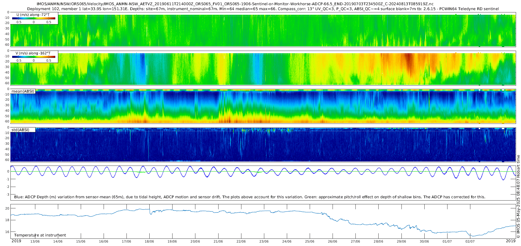
Task: Click the 2019 year label at bottom left
Action: coord(16,241)
